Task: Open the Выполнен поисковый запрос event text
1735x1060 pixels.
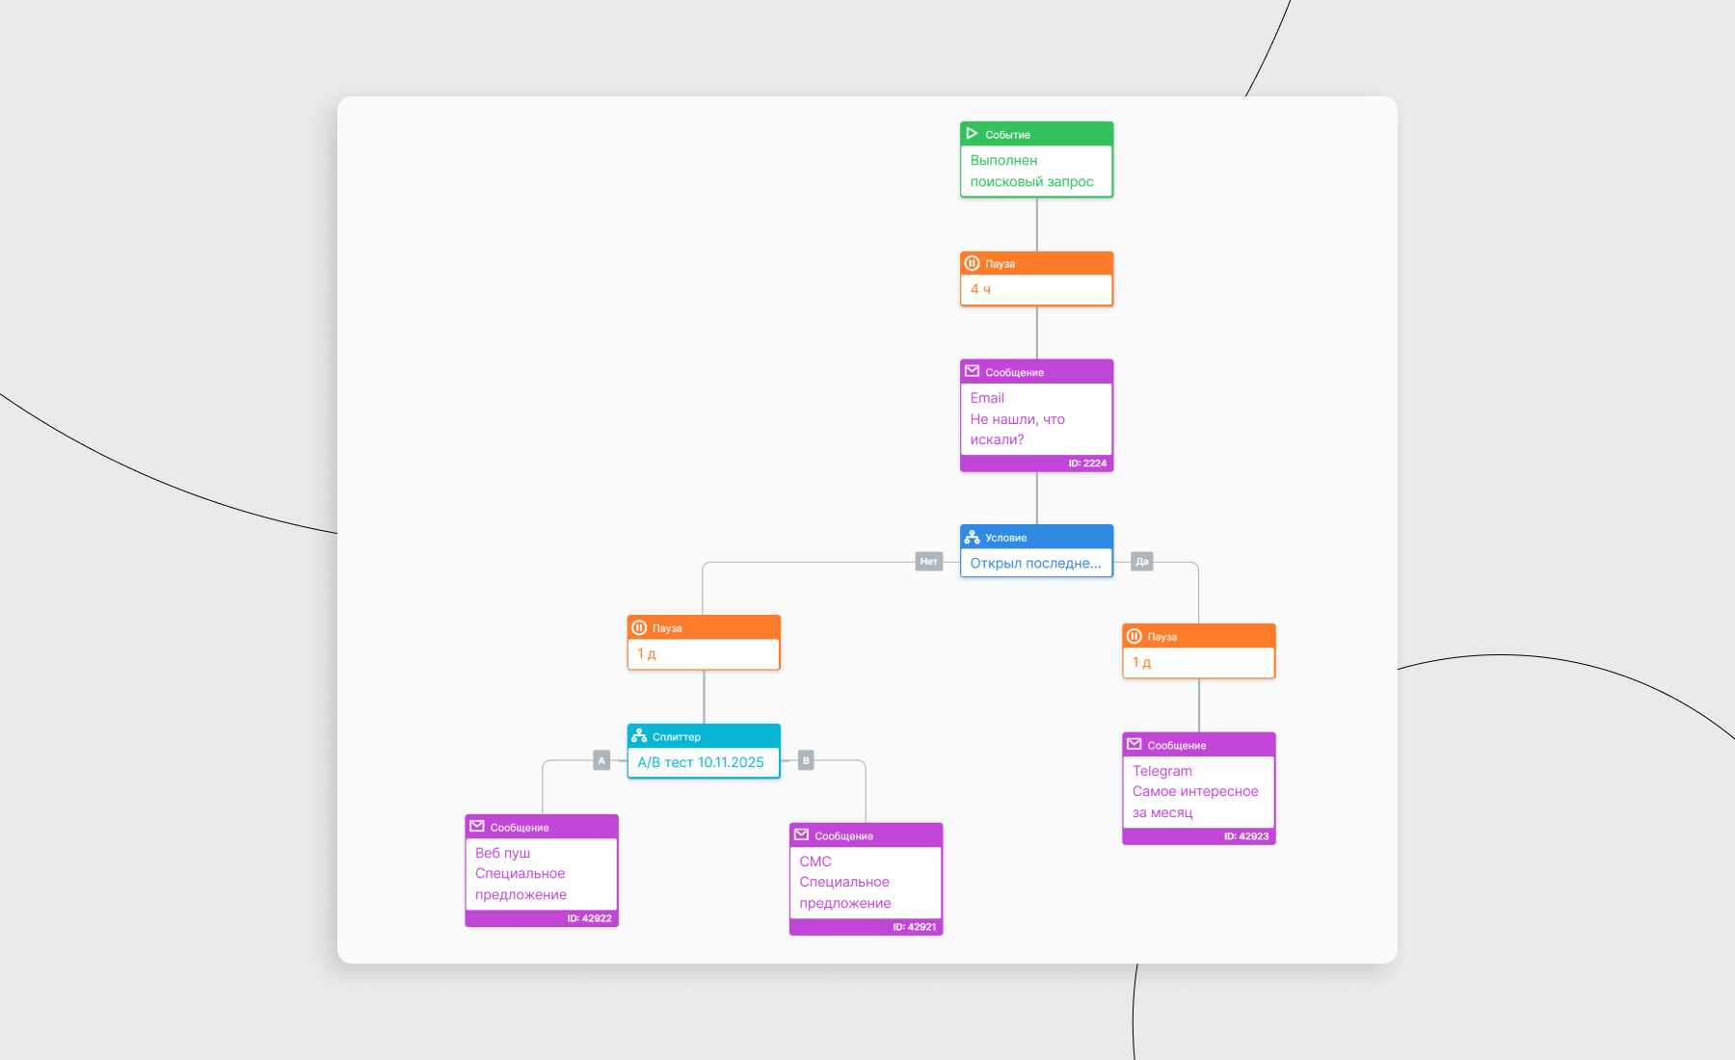Action: (x=1031, y=172)
